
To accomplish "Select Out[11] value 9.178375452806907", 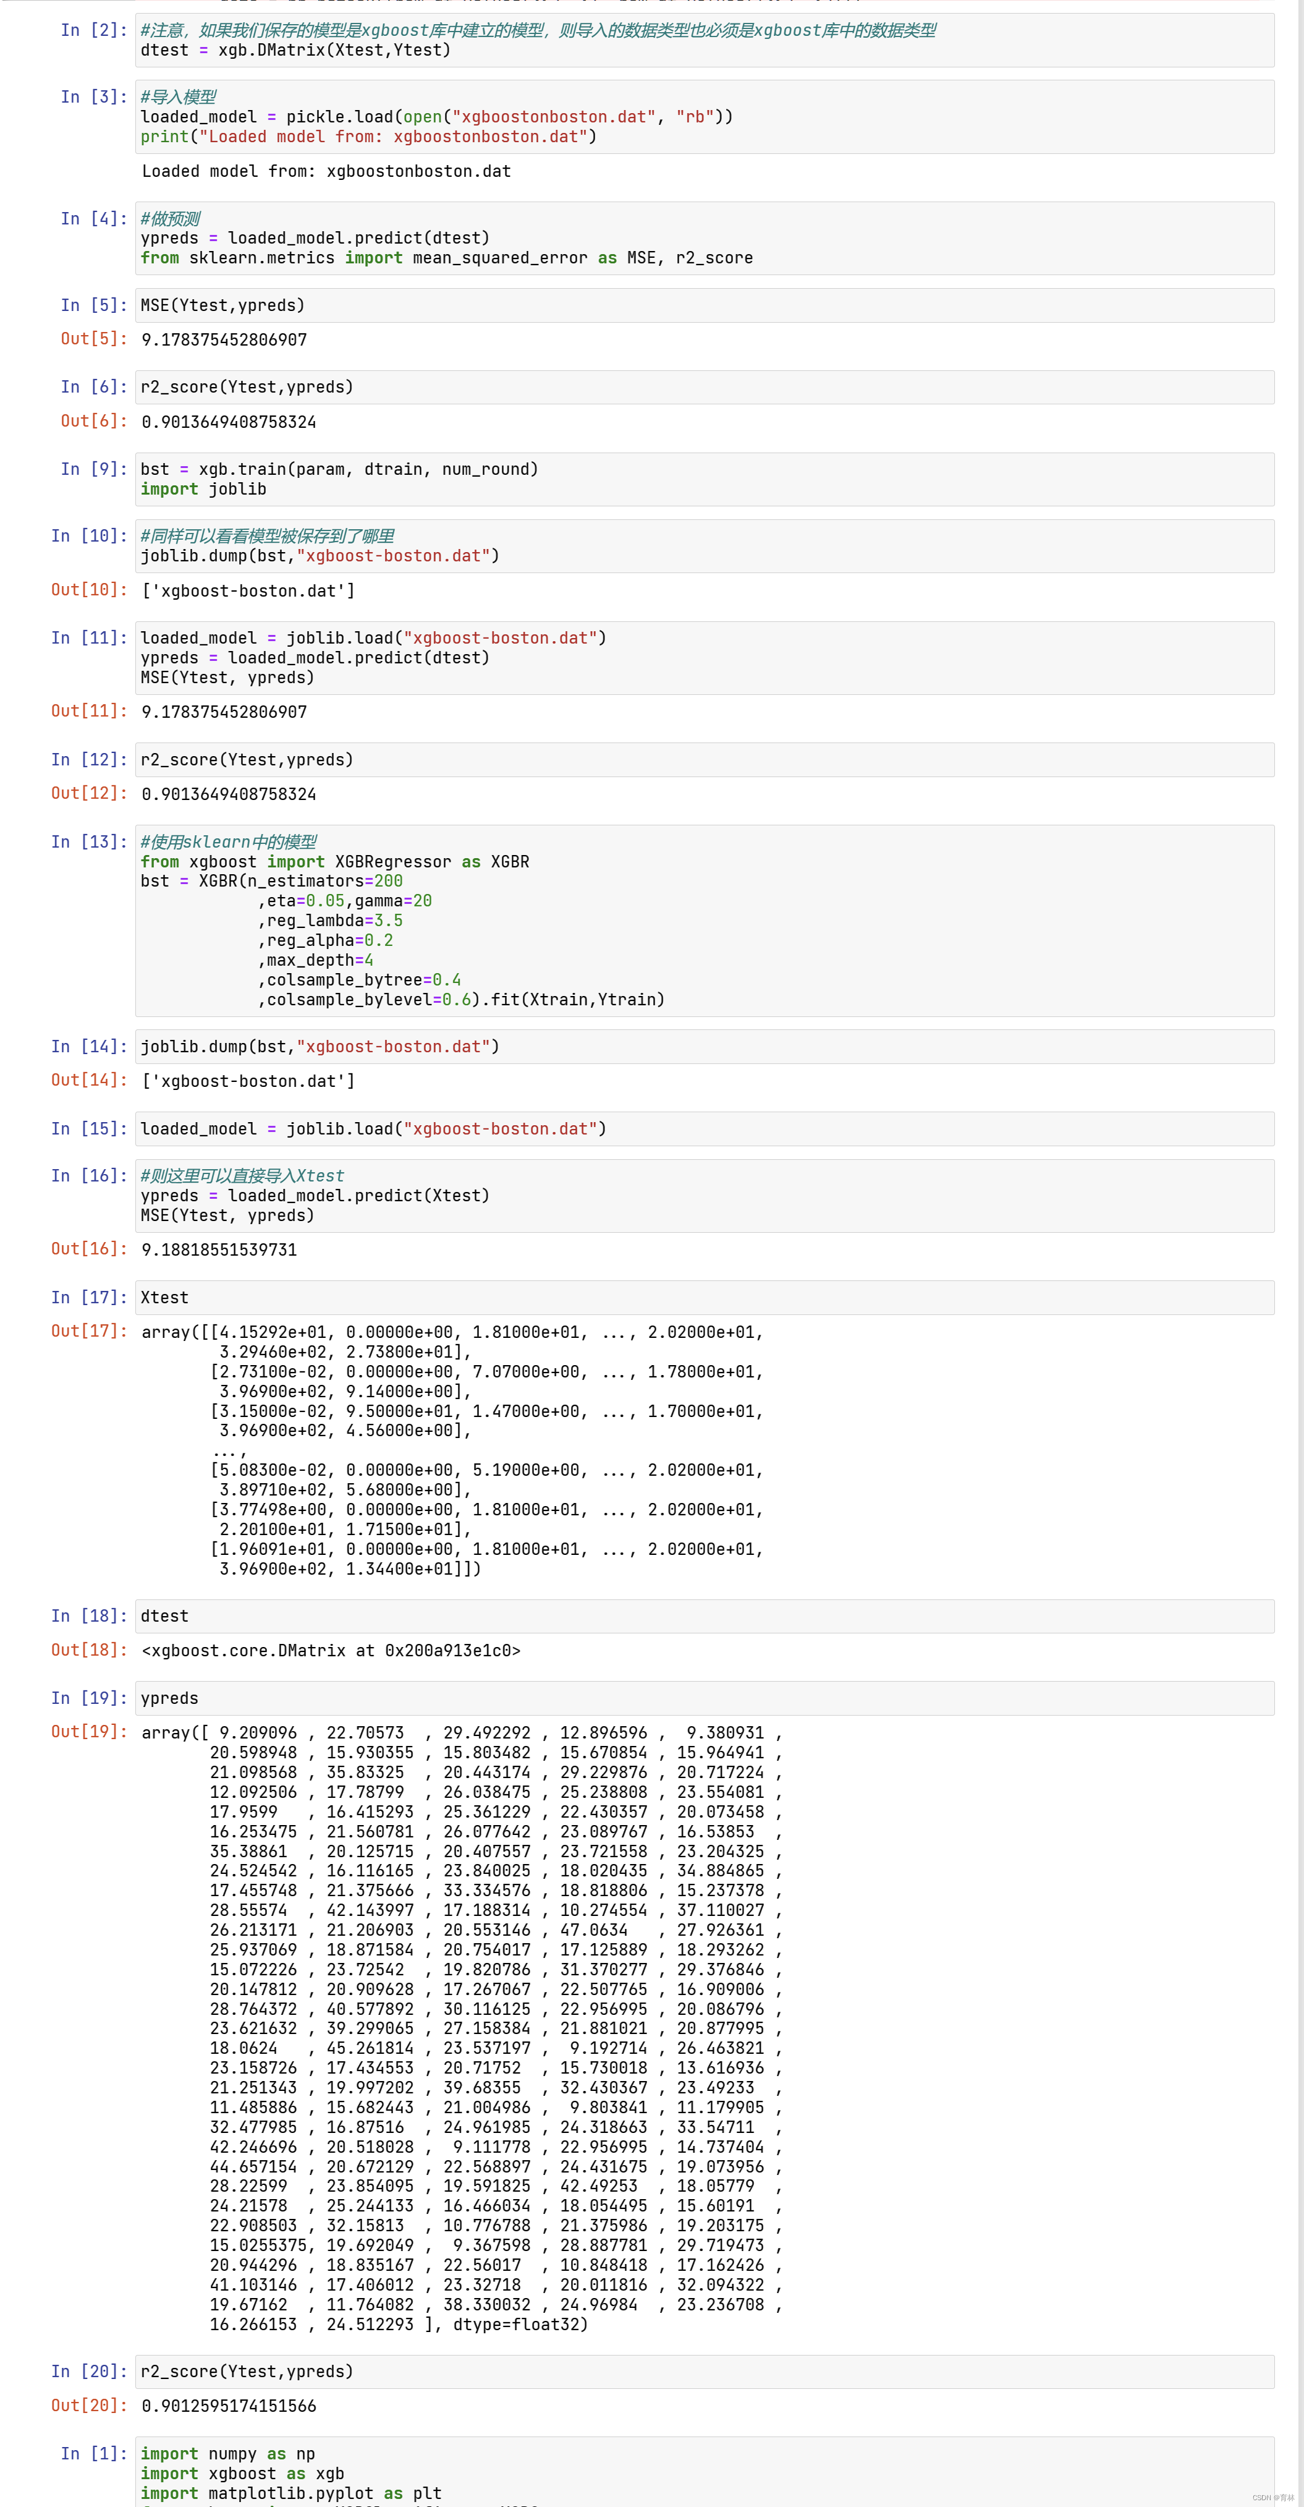I will [x=224, y=712].
